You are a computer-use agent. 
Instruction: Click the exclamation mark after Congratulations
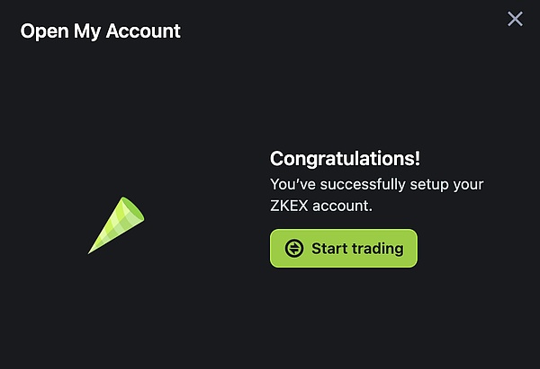click(417, 158)
